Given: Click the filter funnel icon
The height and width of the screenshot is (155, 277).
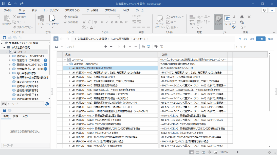Looking at the screenshot, I should click(156, 47).
